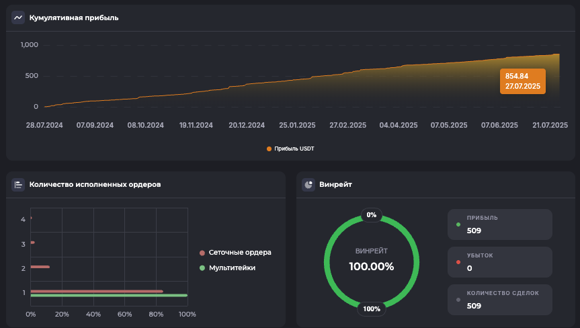580x328 pixels.
Task: Click the red dot in УБЫТОК card
Action: pos(458,262)
